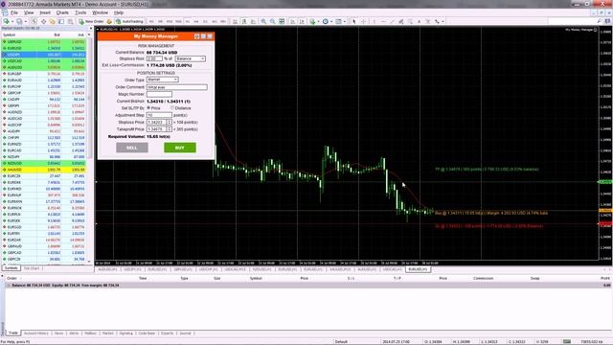613x345 pixels.
Task: Select XAUUSD row in Market Watch
Action: coord(44,170)
